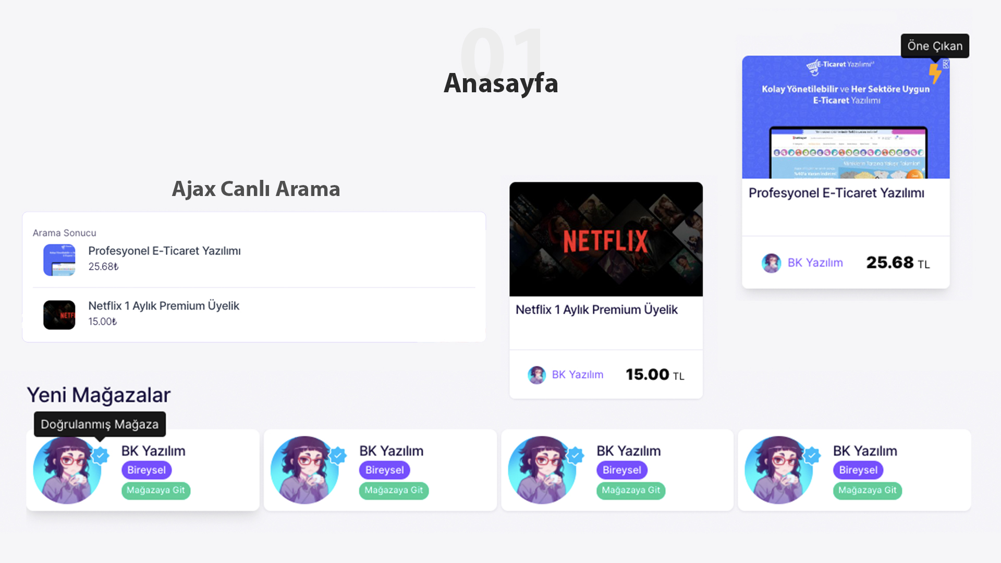Click the lightning bolt featured icon
The height and width of the screenshot is (563, 1001).
(935, 74)
